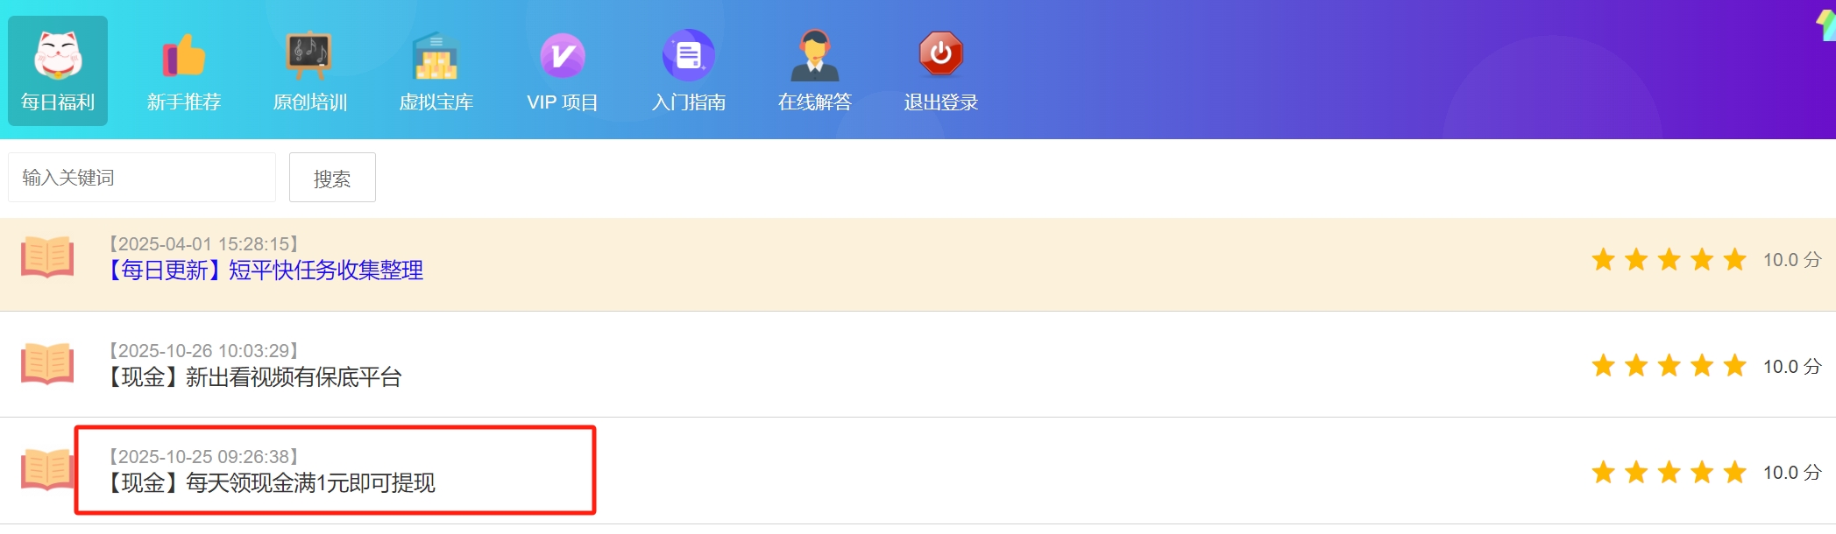The height and width of the screenshot is (534, 1836).
Task: Click the 搜索 button
Action: pyautogui.click(x=332, y=178)
